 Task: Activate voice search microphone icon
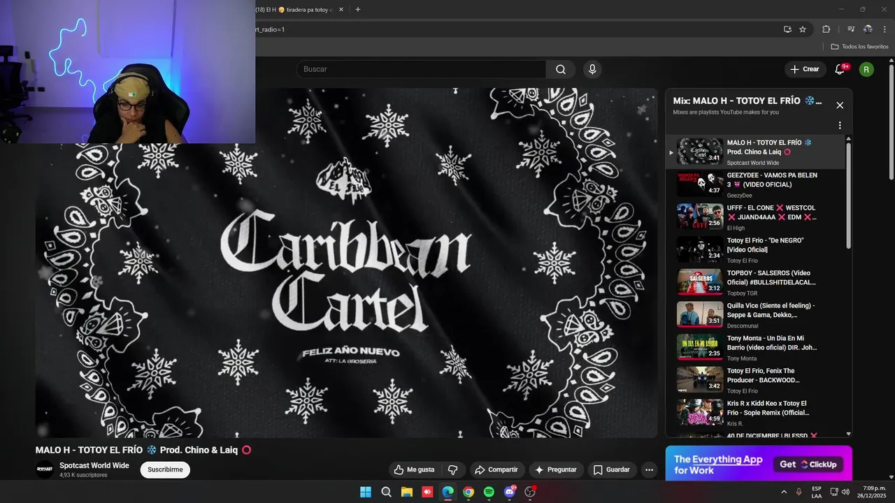[x=592, y=69]
